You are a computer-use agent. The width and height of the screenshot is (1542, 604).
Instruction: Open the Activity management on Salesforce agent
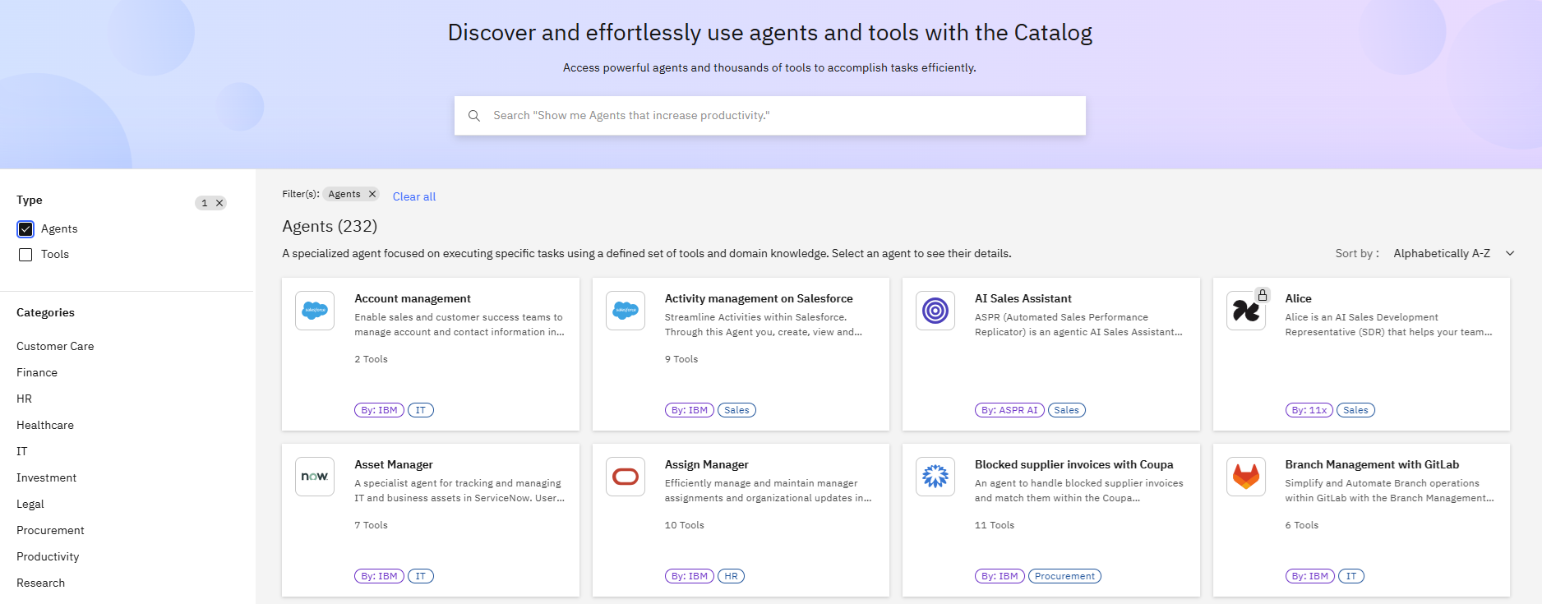pos(758,298)
